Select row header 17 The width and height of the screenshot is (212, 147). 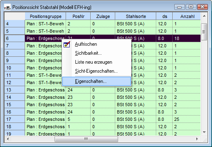[x=15, y=119]
